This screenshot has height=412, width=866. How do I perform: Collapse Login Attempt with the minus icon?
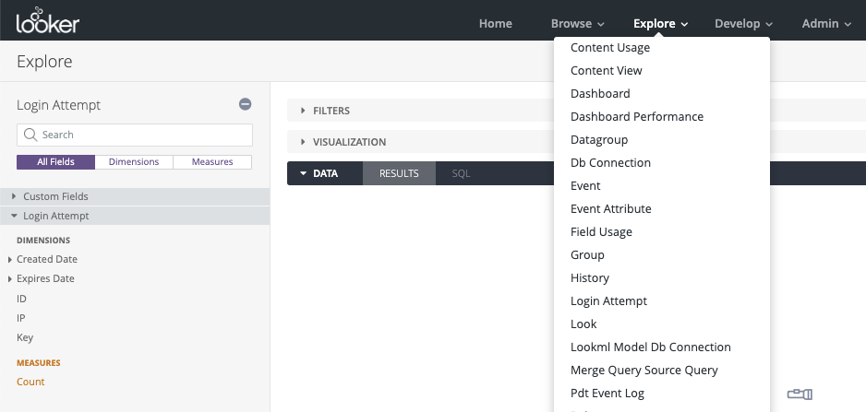246,104
